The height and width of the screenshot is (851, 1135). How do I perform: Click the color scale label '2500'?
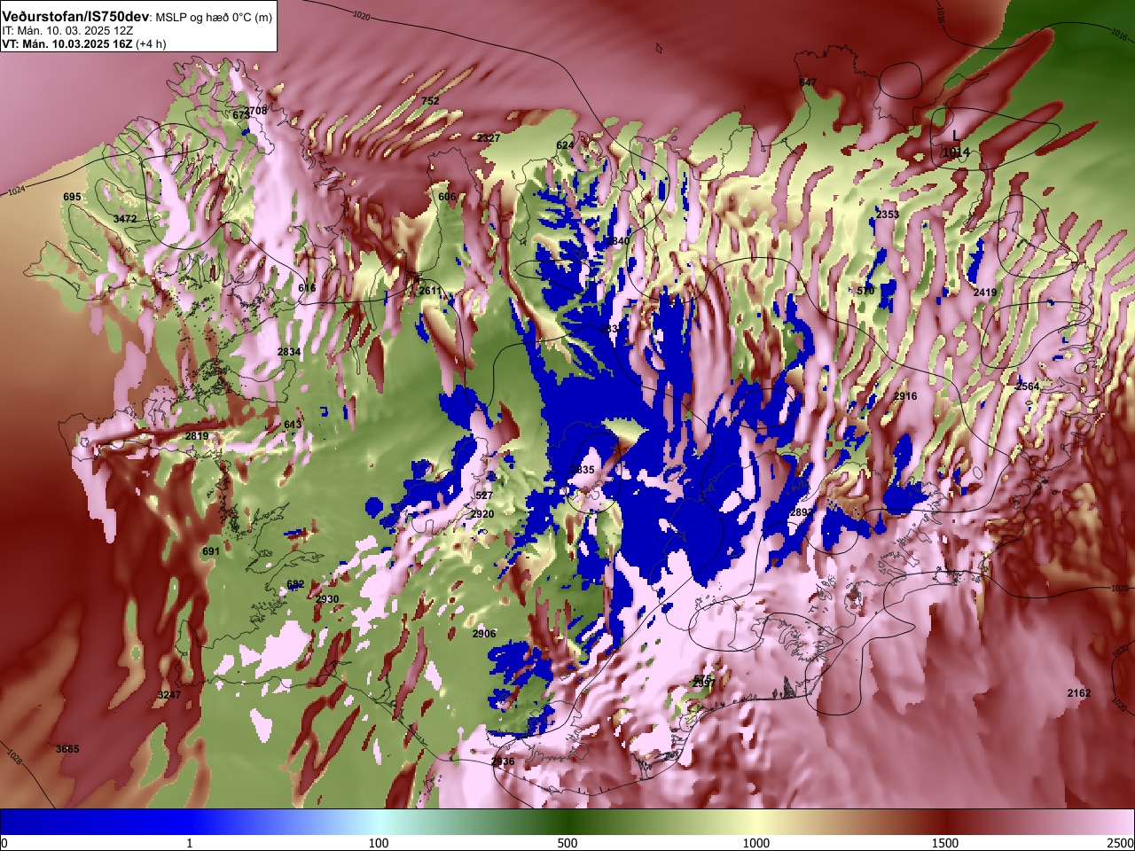pyautogui.click(x=1120, y=843)
